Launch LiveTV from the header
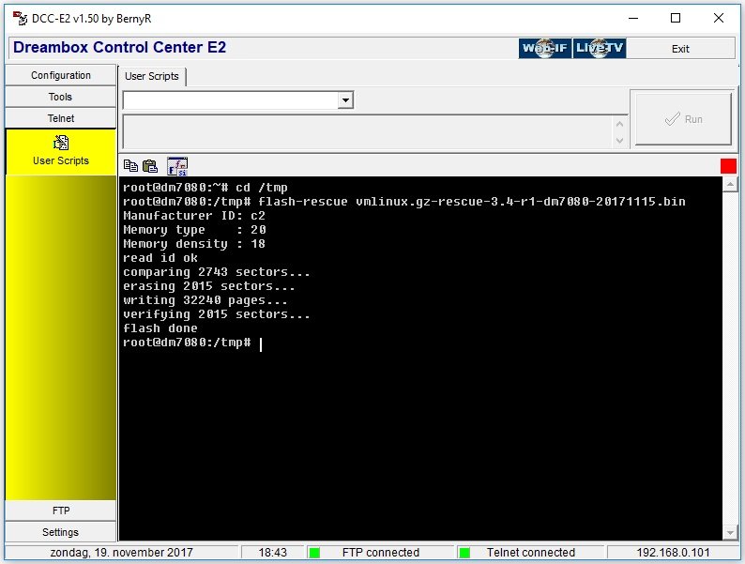 600,48
